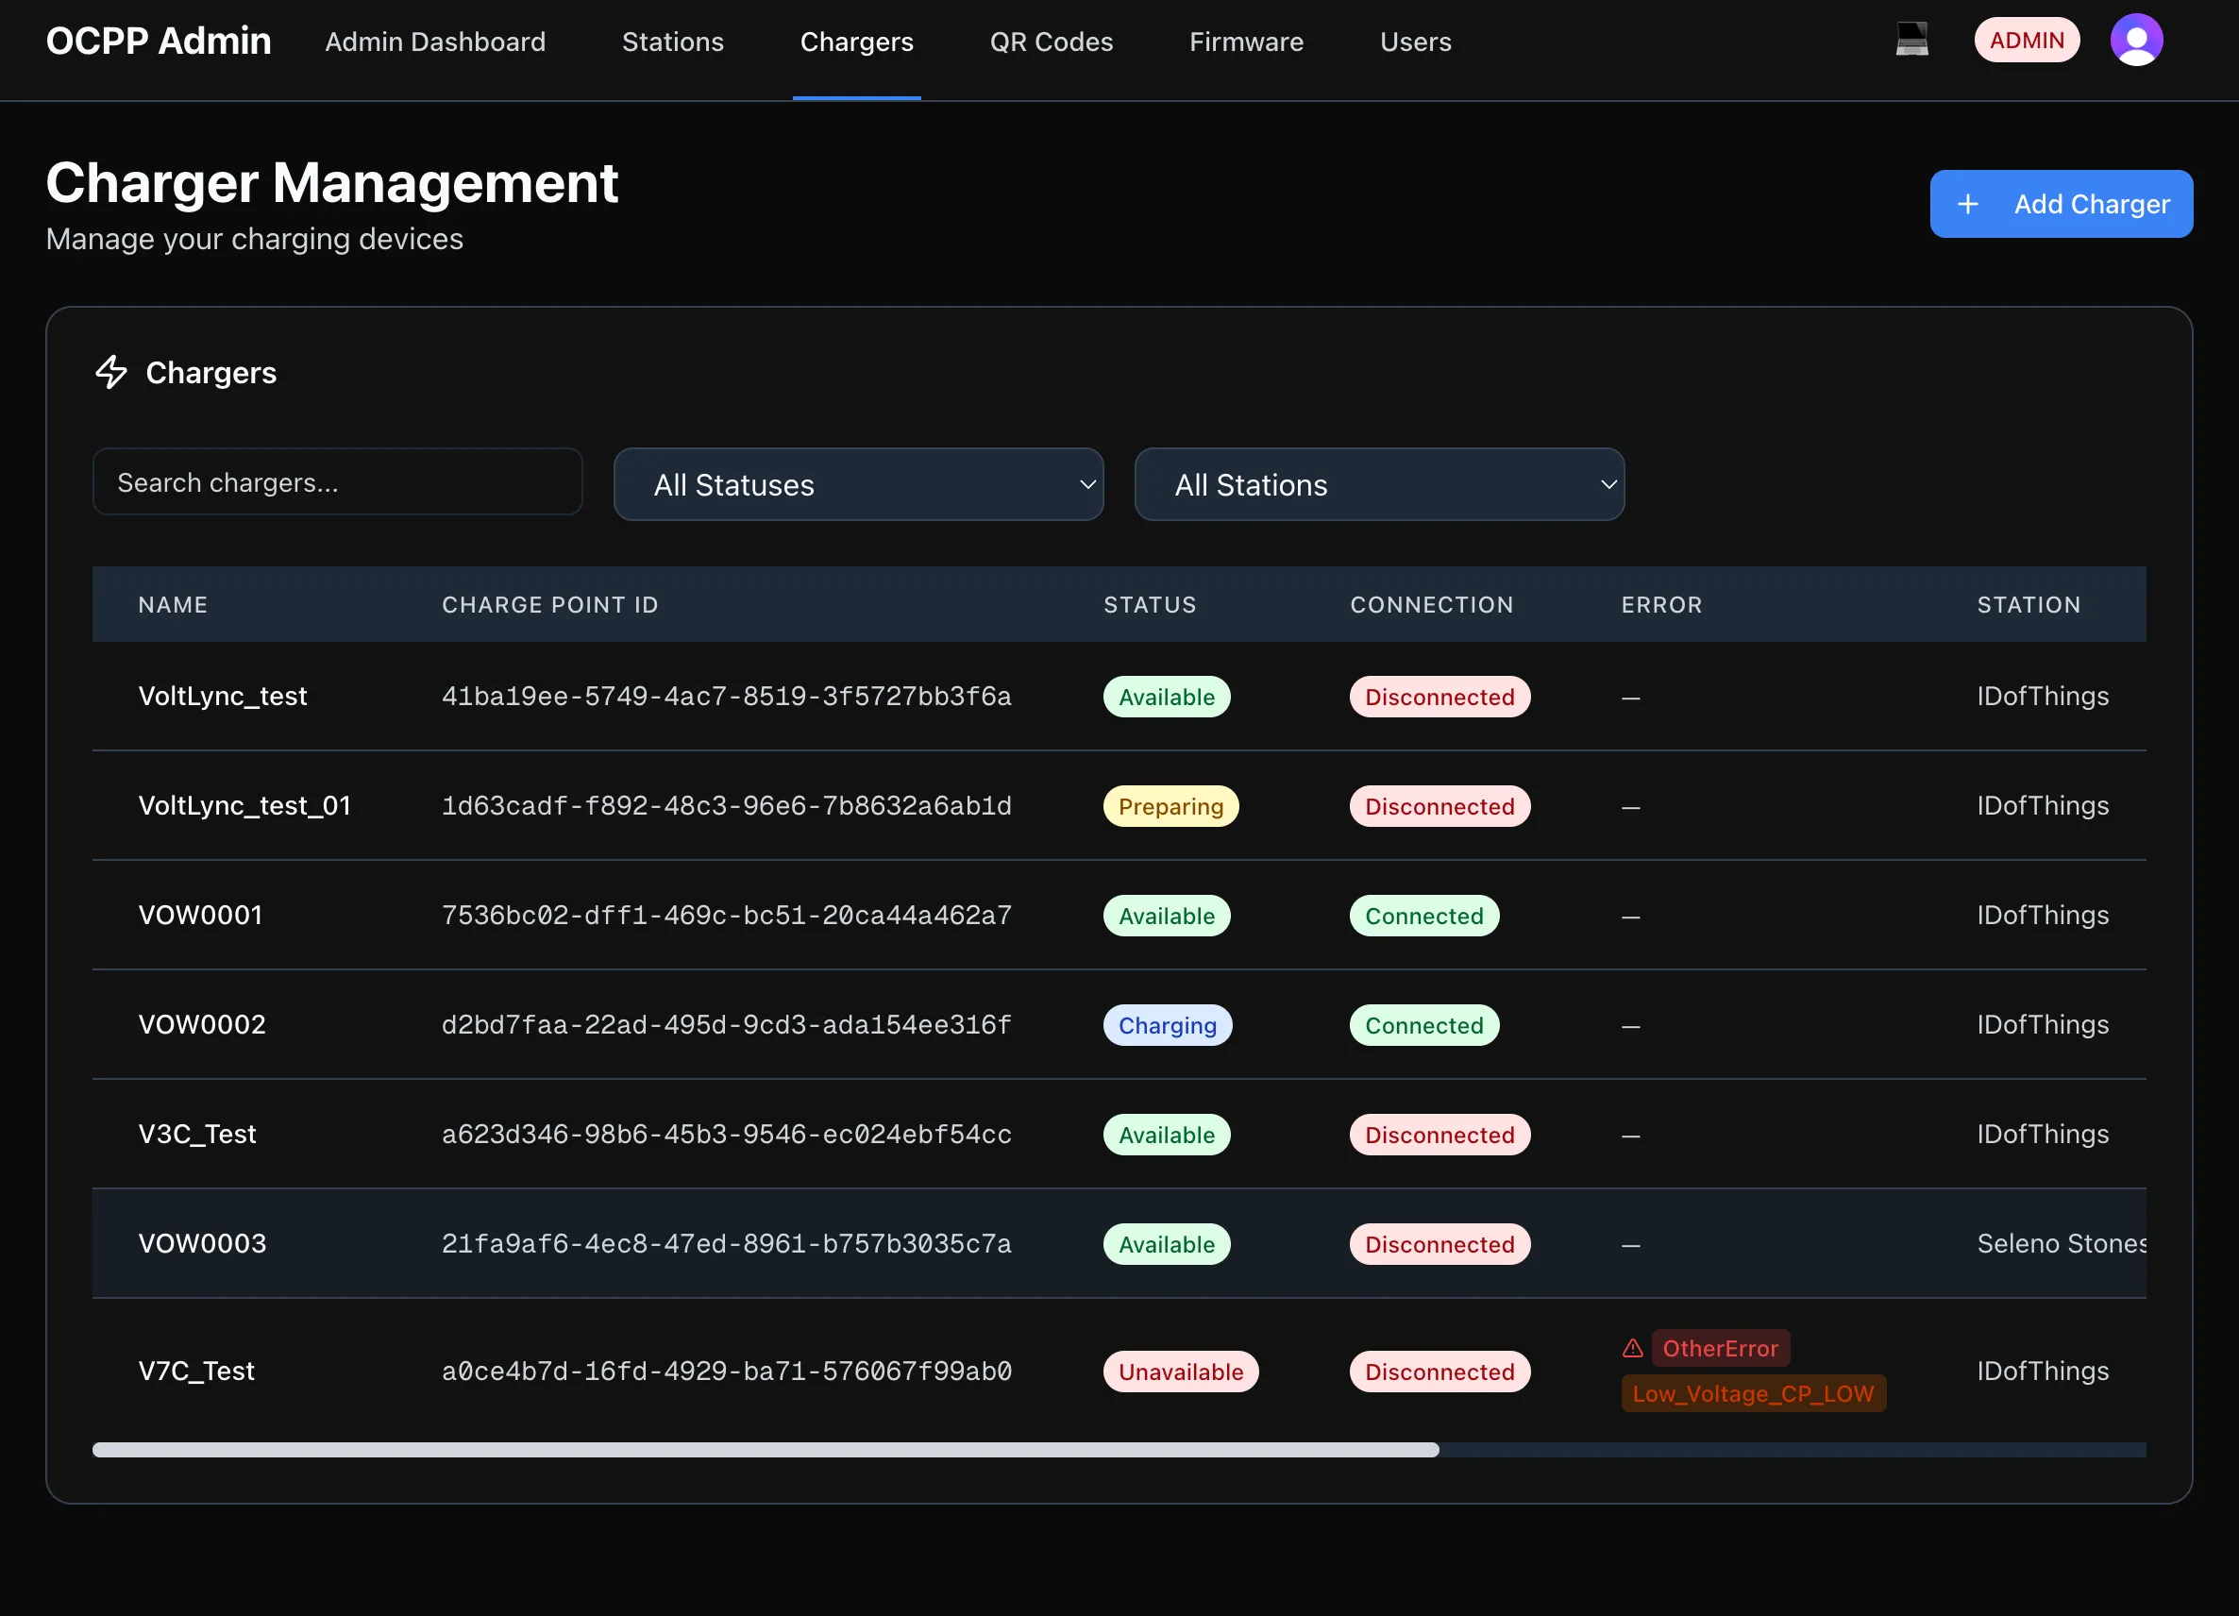Click the Charging status badge of VOW0002

(1168, 1026)
